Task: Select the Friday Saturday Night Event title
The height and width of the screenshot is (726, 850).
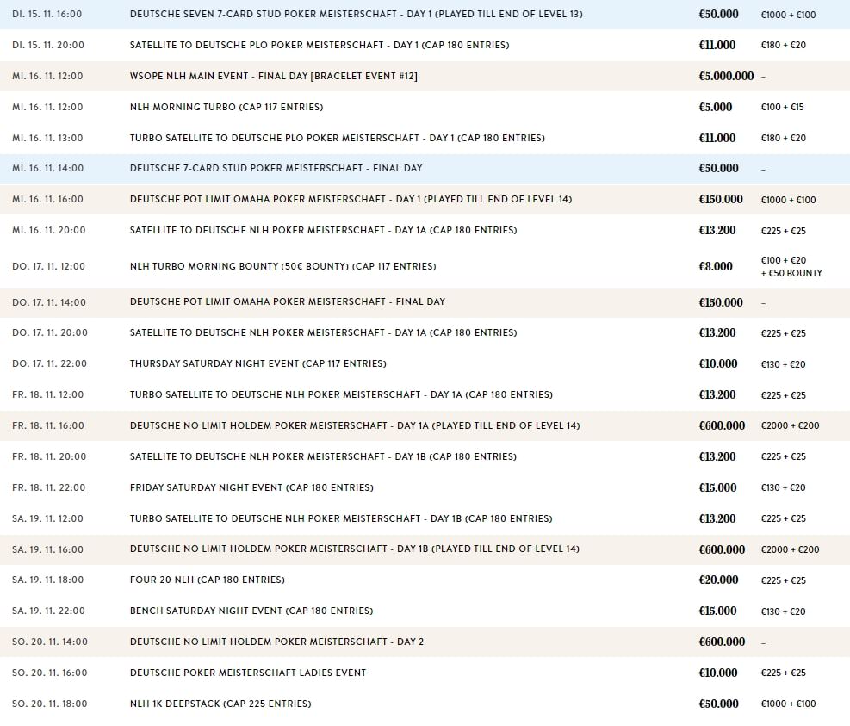Action: click(x=251, y=487)
